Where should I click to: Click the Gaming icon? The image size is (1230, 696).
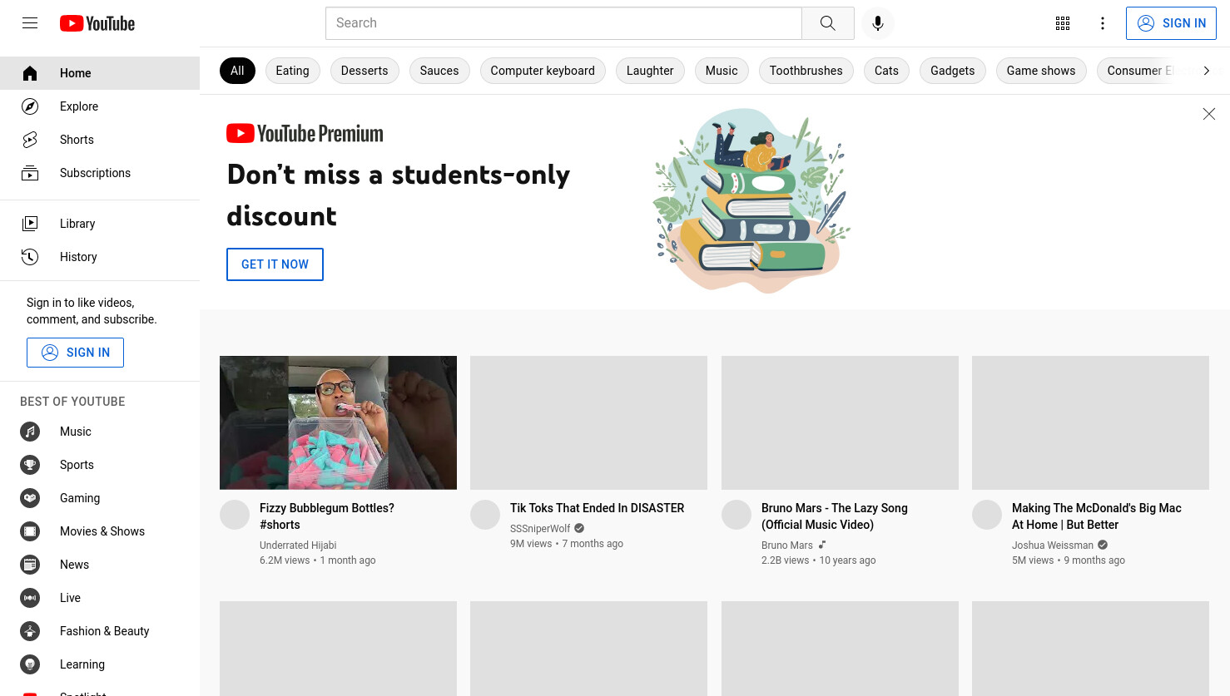pyautogui.click(x=30, y=498)
